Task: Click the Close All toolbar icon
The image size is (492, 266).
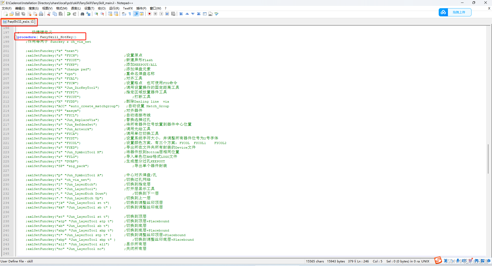Action: (x=35, y=14)
